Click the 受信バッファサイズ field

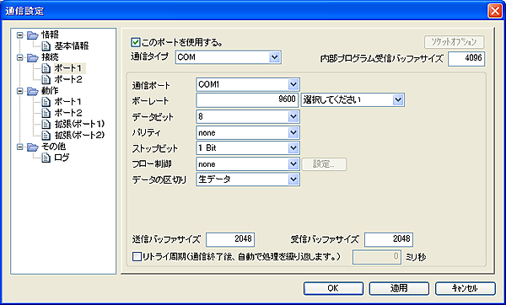point(389,239)
